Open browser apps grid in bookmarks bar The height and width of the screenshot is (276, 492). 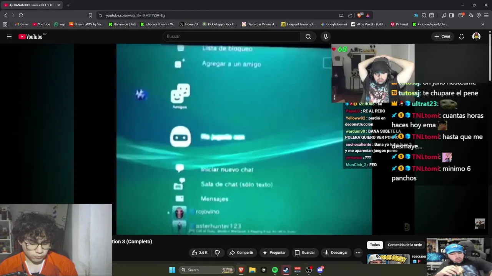coord(5,24)
